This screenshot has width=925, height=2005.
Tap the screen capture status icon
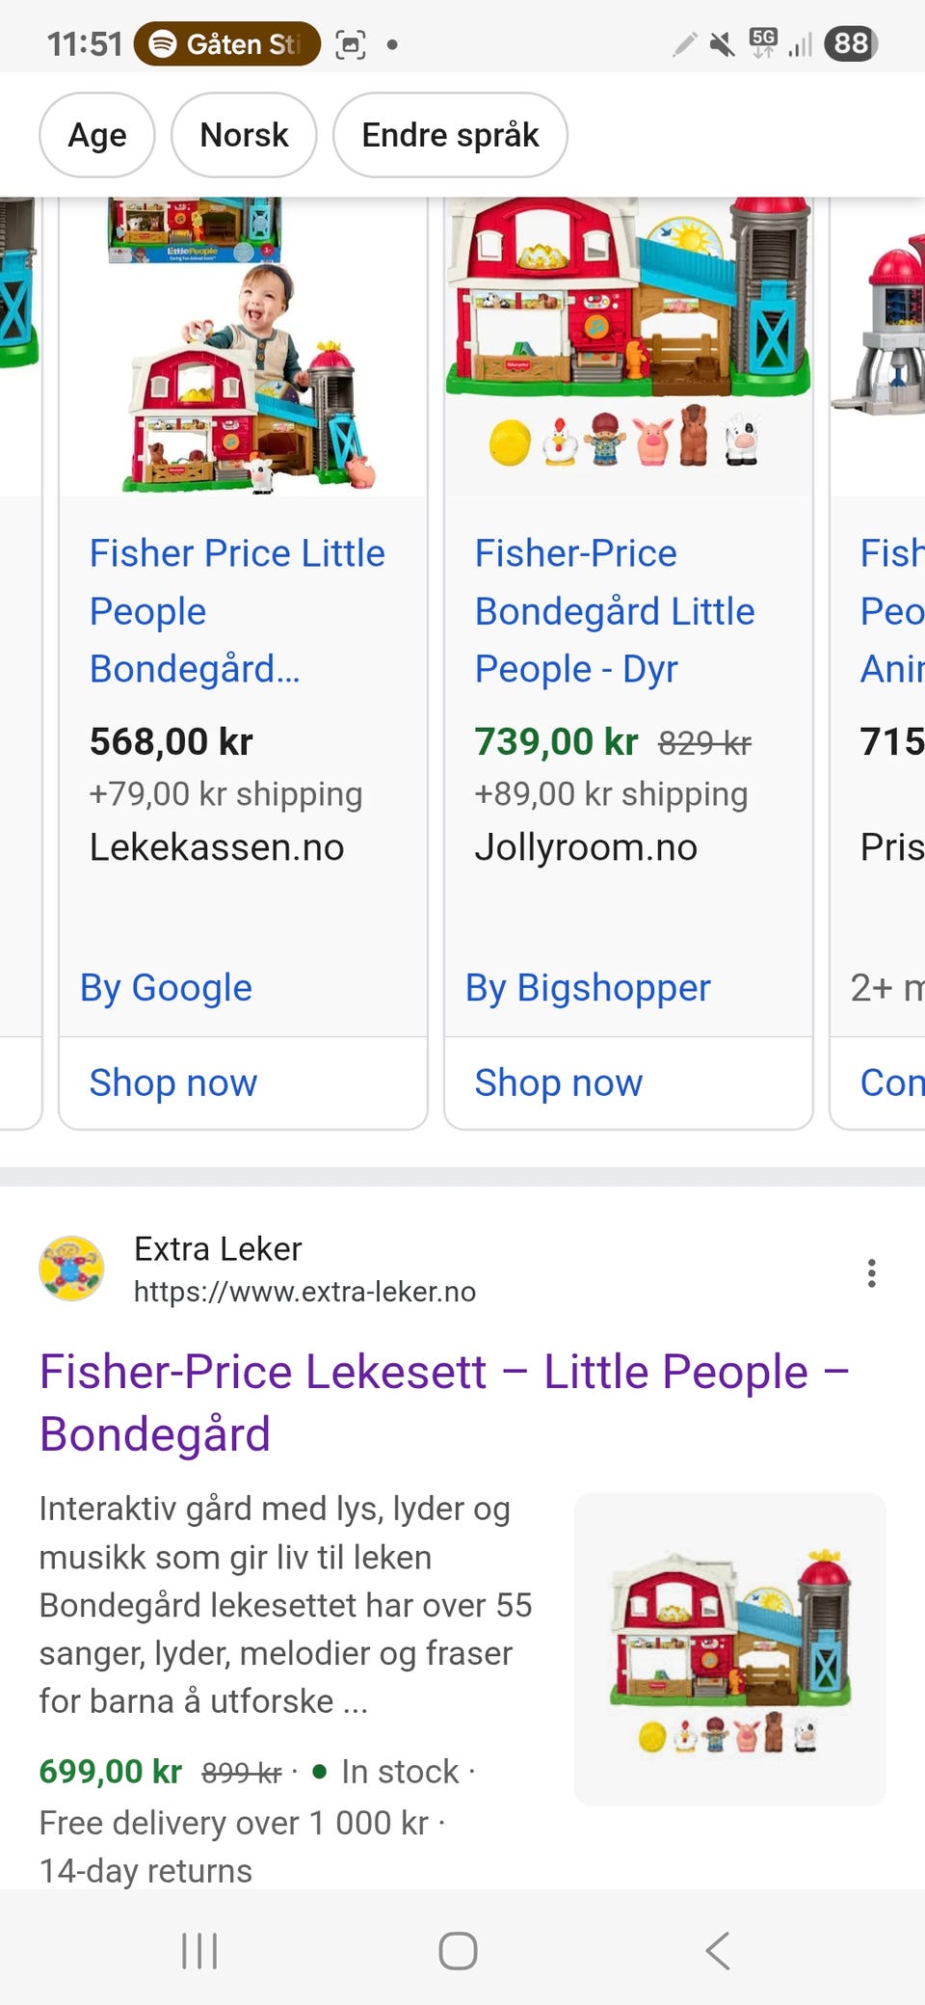(351, 43)
